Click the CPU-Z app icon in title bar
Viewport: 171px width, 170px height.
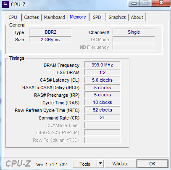tap(5, 5)
